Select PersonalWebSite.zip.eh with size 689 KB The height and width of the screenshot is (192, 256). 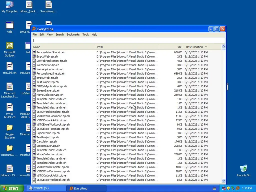(127, 73)
